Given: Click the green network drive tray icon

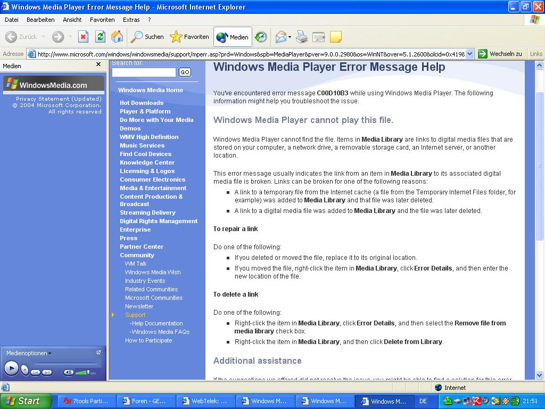Looking at the screenshot, I should (x=448, y=401).
